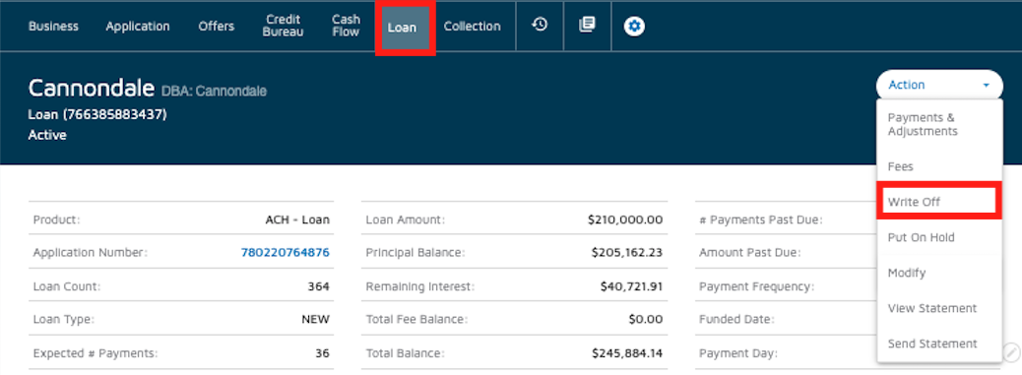Viewport: 1022px width, 375px height.
Task: Select Write Off in the Action menu
Action: [x=939, y=202]
